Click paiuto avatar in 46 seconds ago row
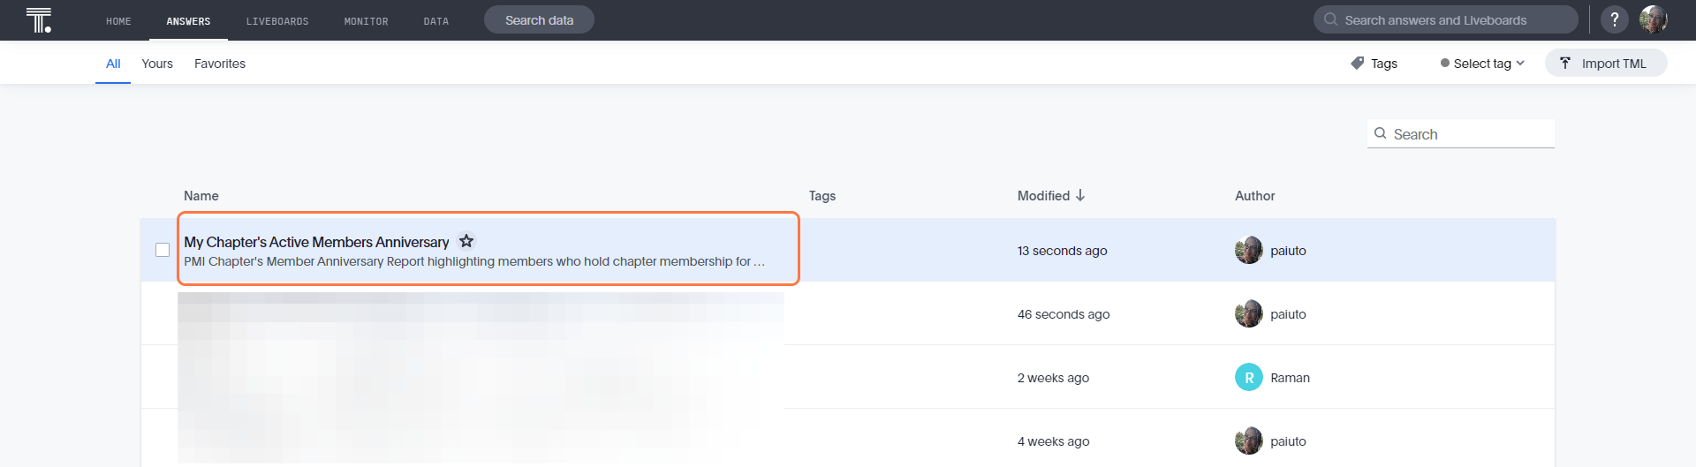Viewport: 1696px width, 467px height. (1248, 314)
